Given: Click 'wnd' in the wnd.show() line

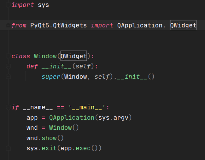Looking at the screenshot, I should [32, 138].
